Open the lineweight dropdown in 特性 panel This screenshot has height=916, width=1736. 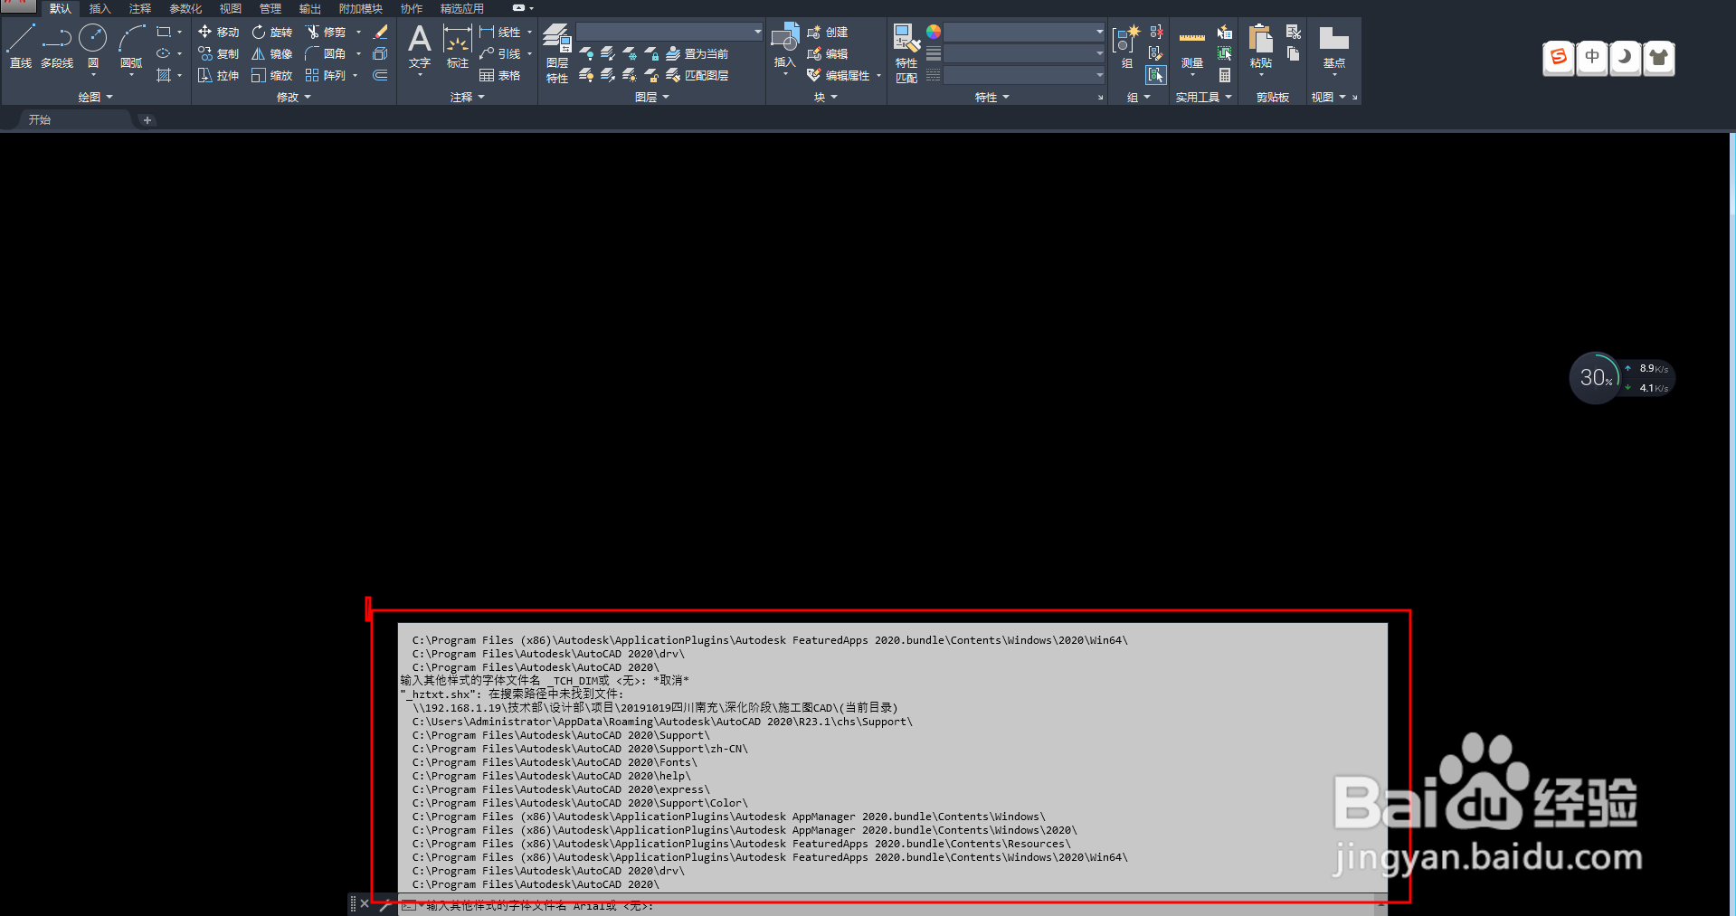click(1024, 53)
